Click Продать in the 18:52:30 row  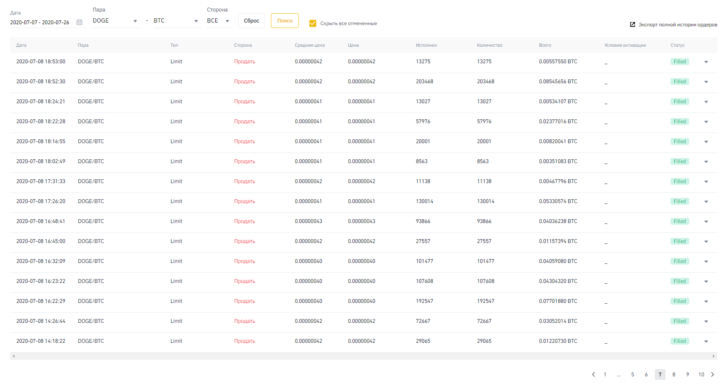[245, 82]
